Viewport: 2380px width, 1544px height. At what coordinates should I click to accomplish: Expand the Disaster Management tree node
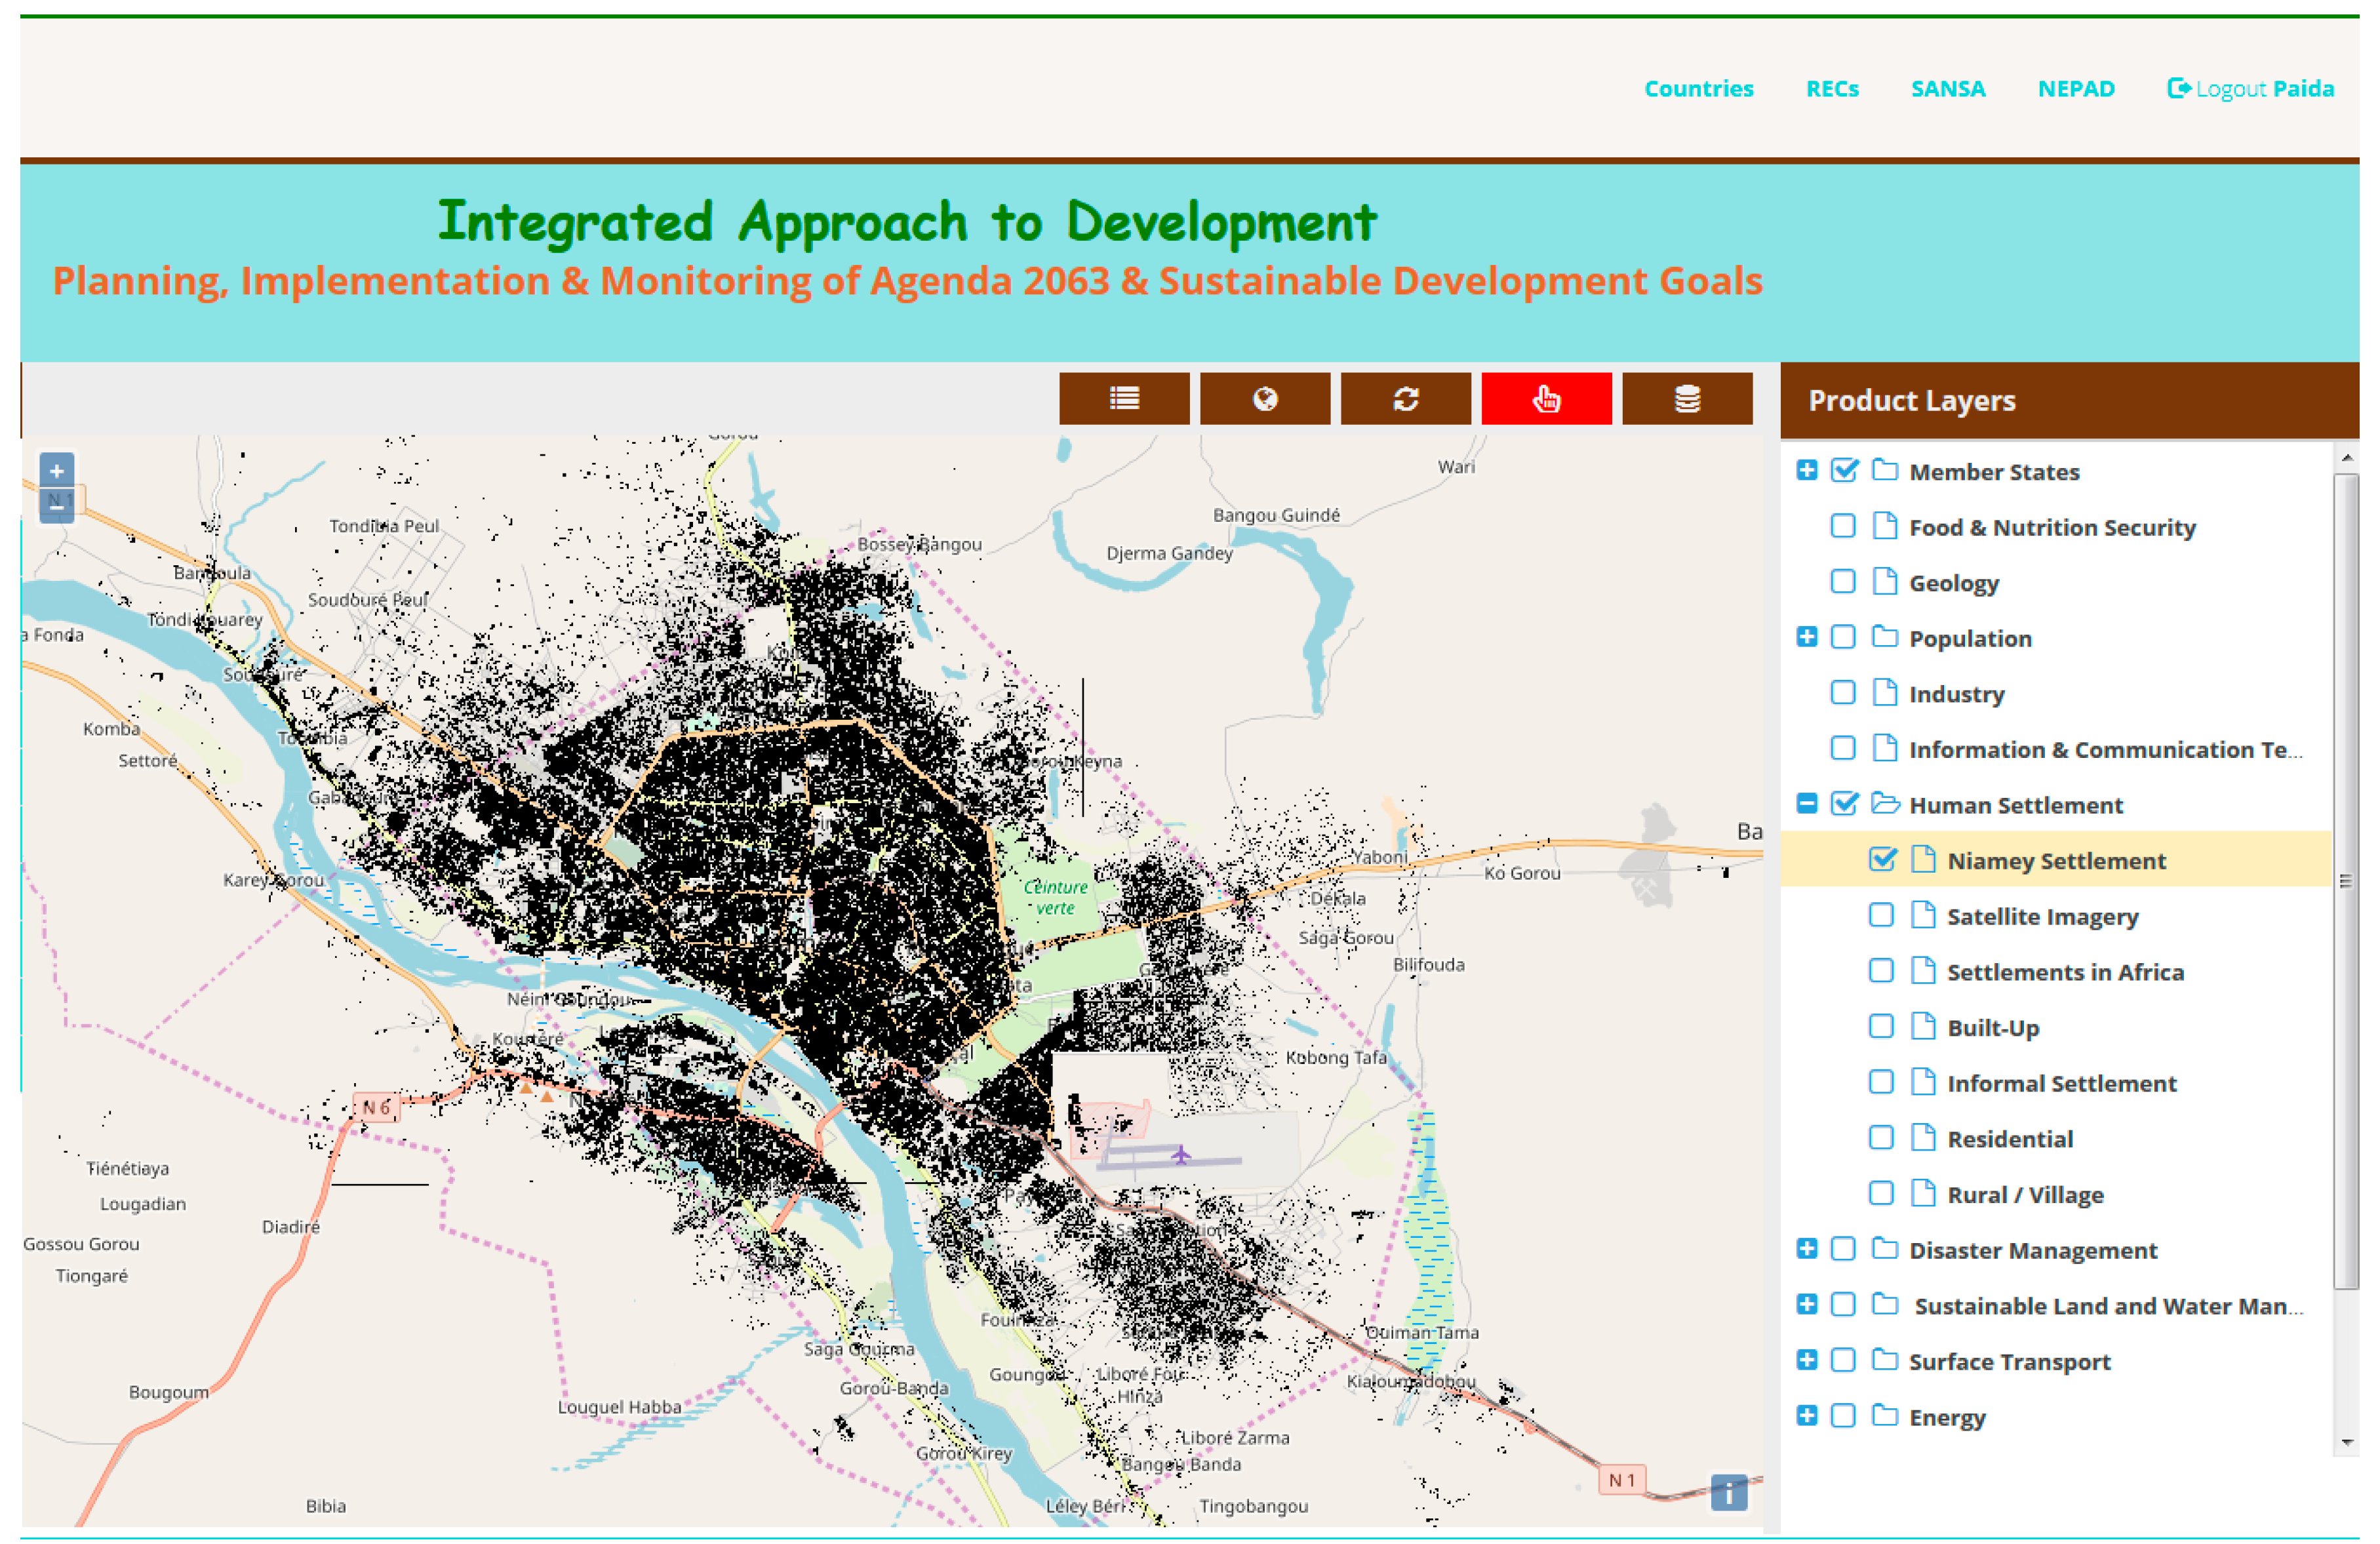pyautogui.click(x=1806, y=1249)
